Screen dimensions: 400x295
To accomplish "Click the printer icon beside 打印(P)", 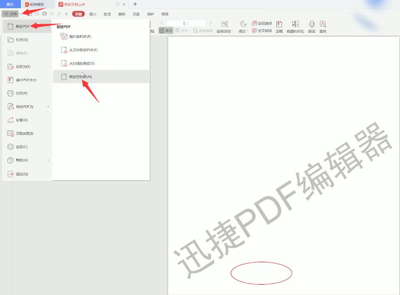I will pos(10,93).
